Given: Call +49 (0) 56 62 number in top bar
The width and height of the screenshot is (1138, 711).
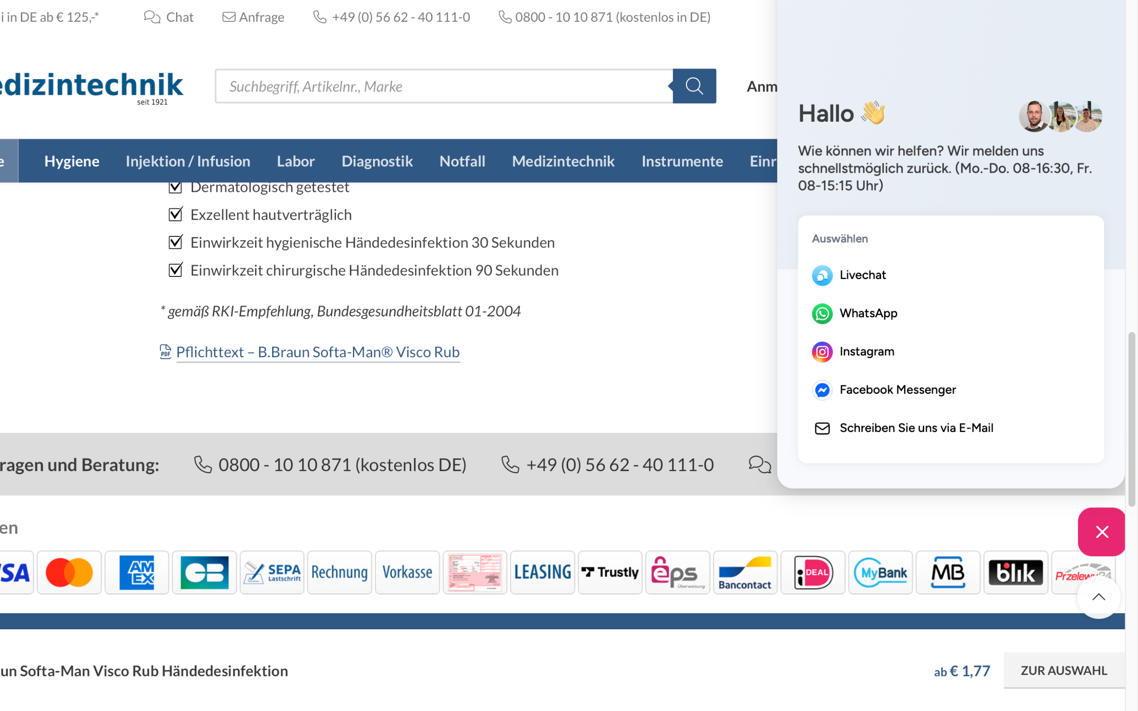Looking at the screenshot, I should (392, 17).
